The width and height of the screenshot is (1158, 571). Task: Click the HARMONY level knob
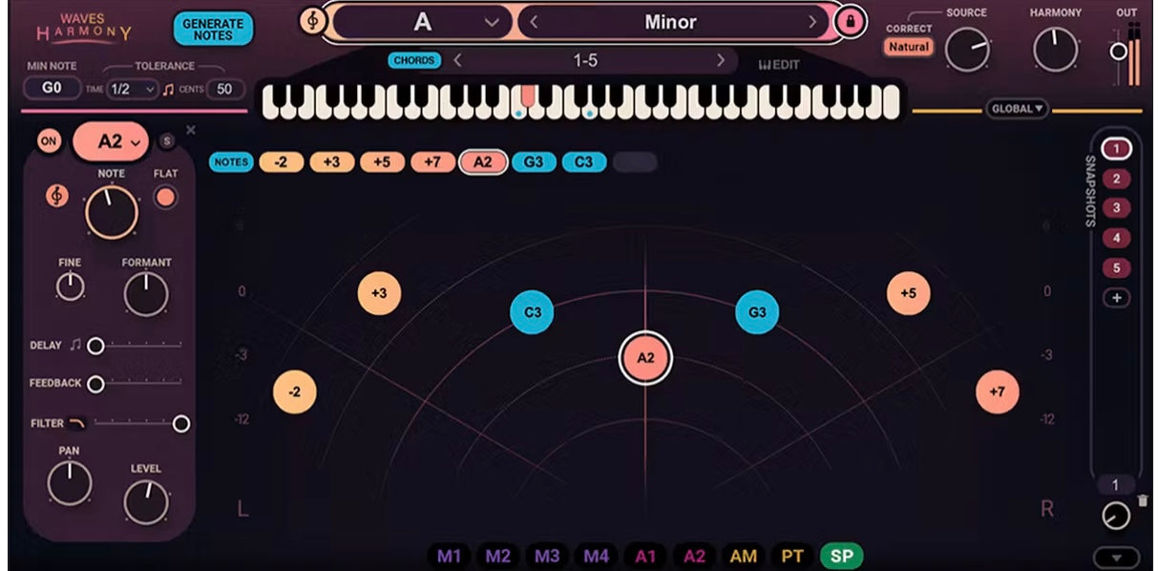click(1055, 49)
